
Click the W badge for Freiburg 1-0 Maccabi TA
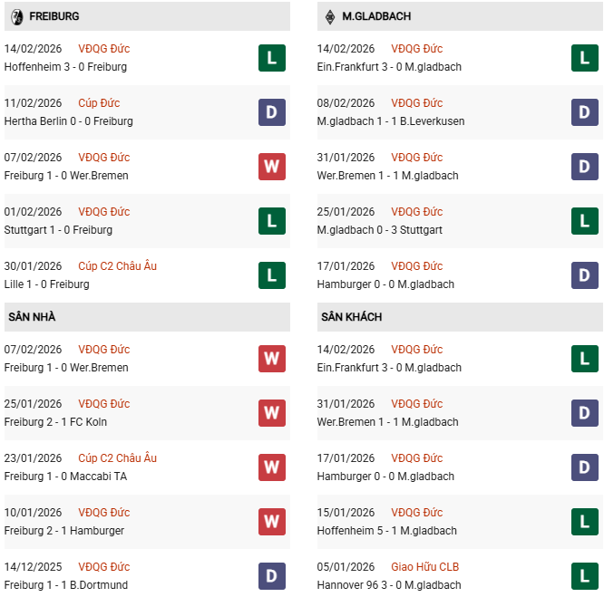(x=271, y=467)
